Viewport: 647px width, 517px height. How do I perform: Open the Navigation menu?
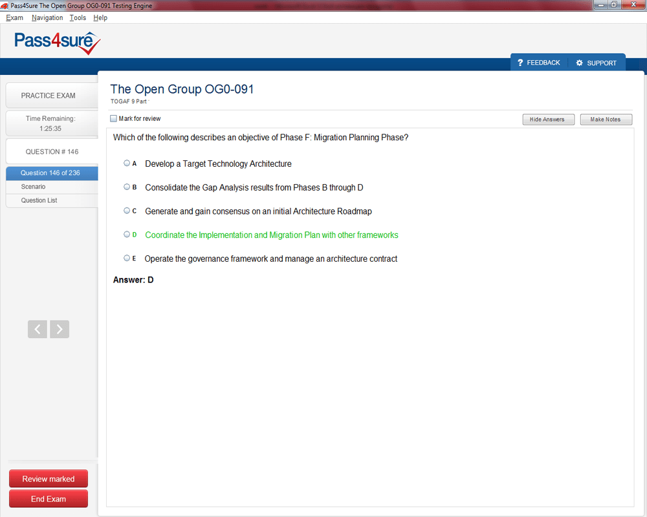(x=47, y=18)
